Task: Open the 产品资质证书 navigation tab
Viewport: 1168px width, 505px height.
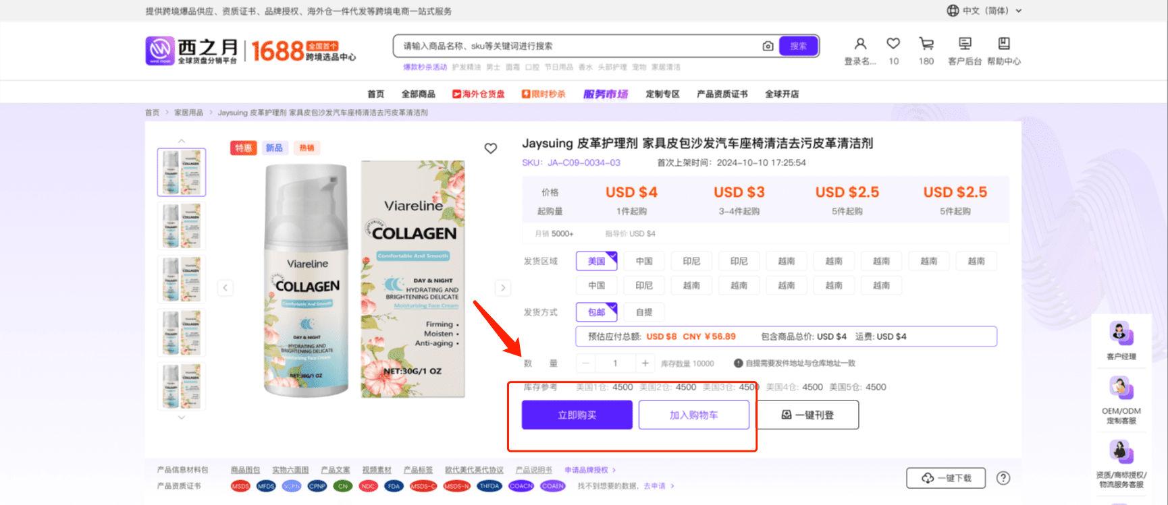Action: pyautogui.click(x=722, y=94)
